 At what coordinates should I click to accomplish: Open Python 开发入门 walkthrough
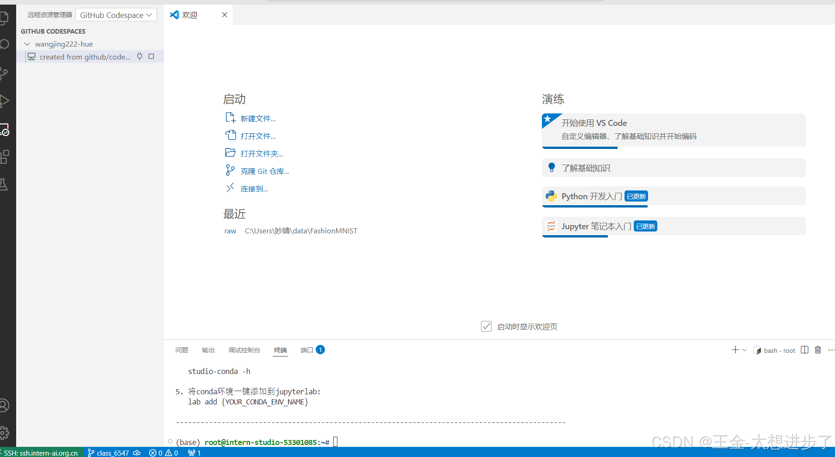pyautogui.click(x=674, y=196)
